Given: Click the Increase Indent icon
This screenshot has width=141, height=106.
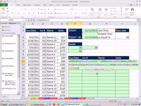Looking at the screenshot, I should [52, 13].
